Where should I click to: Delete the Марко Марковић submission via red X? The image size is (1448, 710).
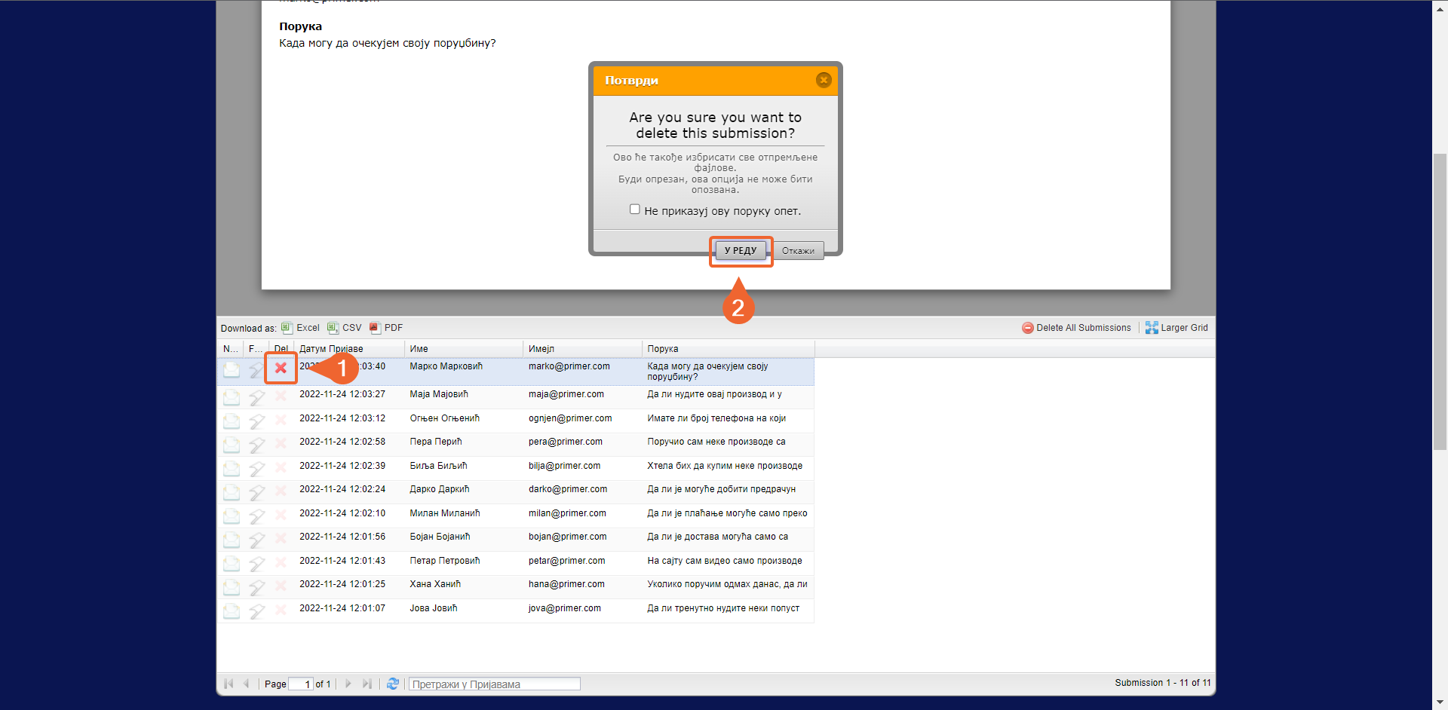coord(281,368)
